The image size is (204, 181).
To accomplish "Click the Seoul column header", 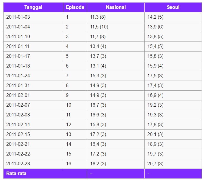I will tap(173, 7).
